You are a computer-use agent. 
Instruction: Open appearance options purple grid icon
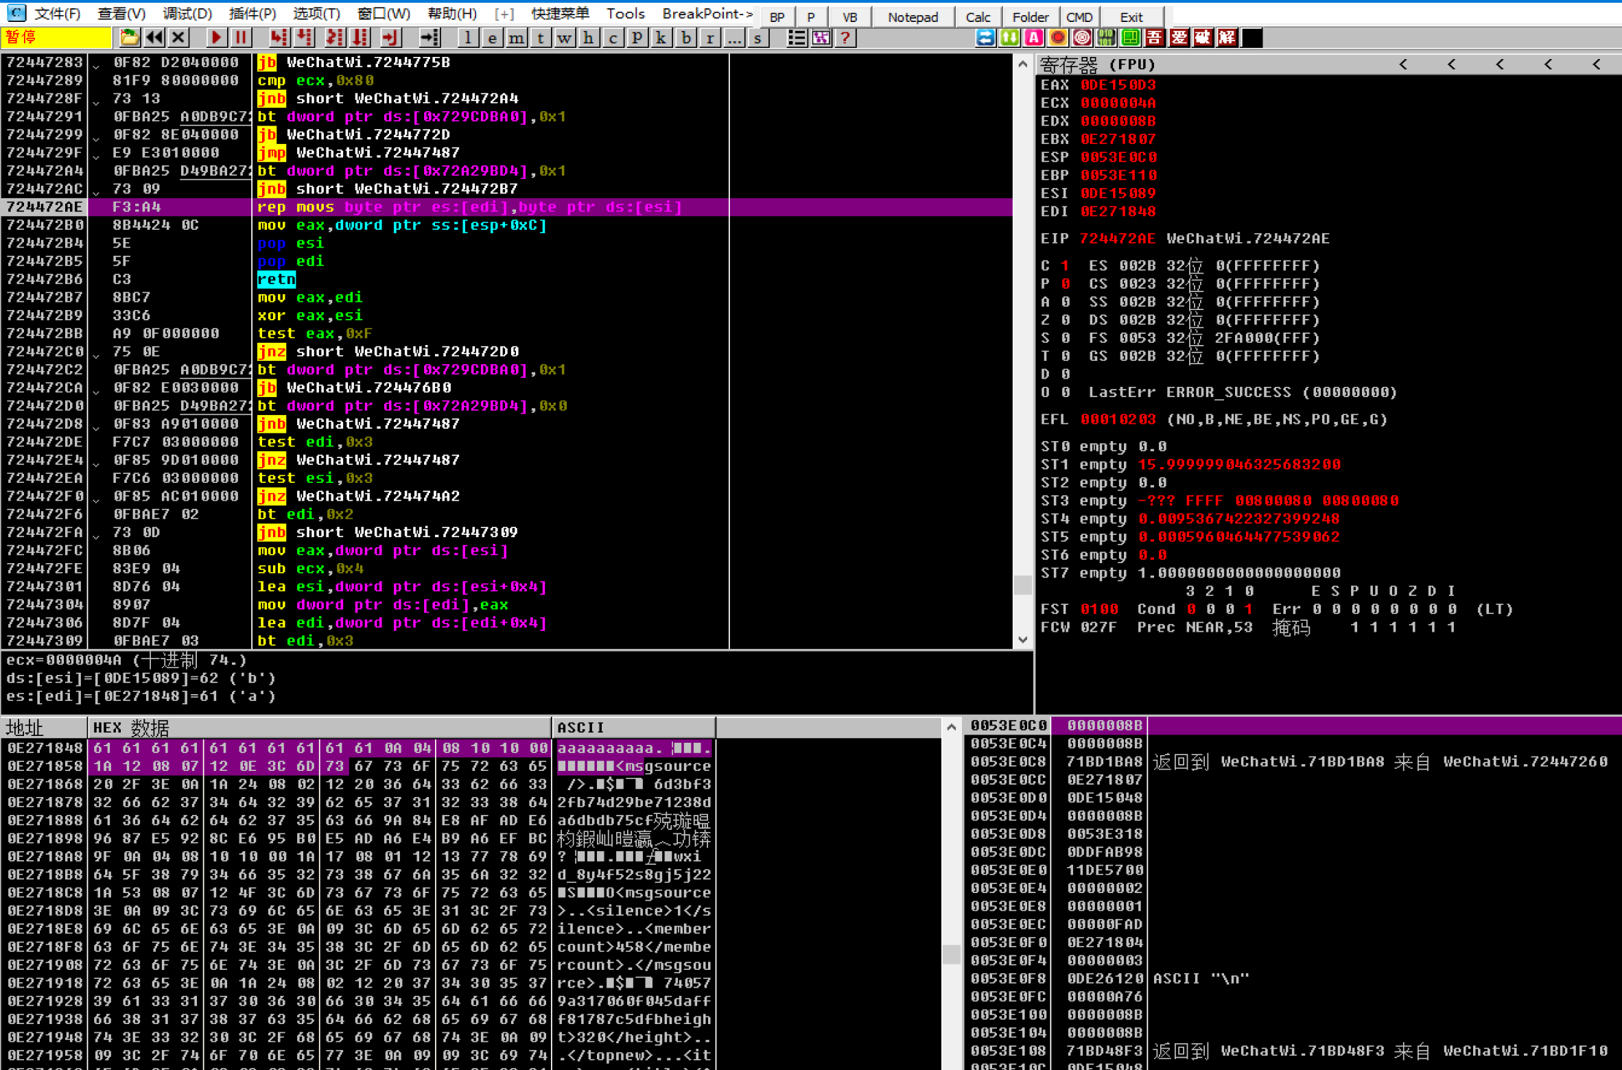[821, 38]
